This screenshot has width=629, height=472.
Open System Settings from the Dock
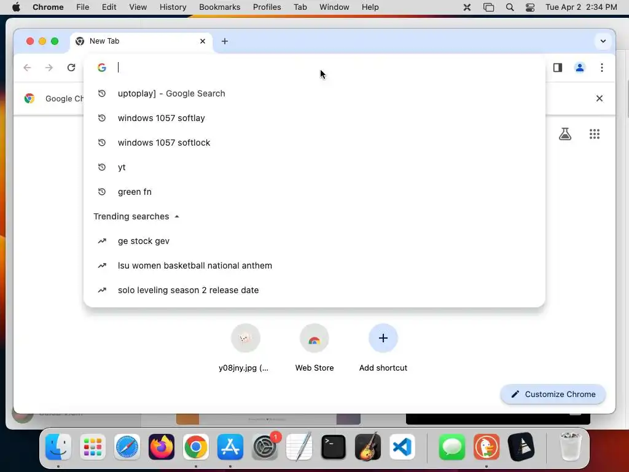pos(265,447)
